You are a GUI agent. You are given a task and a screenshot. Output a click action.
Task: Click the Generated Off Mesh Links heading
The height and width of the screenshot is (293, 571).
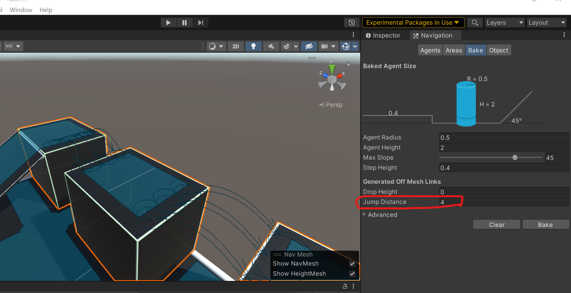pos(402,182)
